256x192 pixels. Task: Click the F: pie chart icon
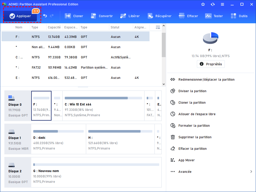[211, 38]
